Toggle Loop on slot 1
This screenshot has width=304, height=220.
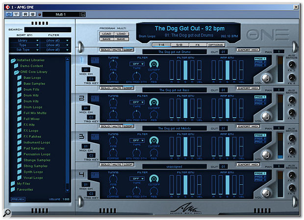[x=128, y=50]
